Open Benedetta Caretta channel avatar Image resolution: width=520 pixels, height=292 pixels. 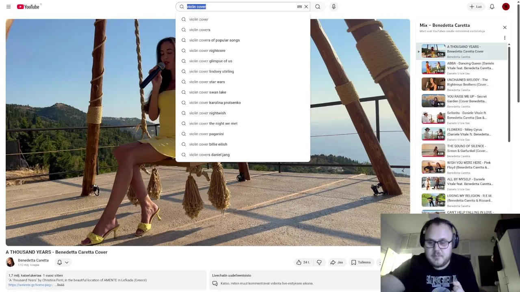coord(10,262)
